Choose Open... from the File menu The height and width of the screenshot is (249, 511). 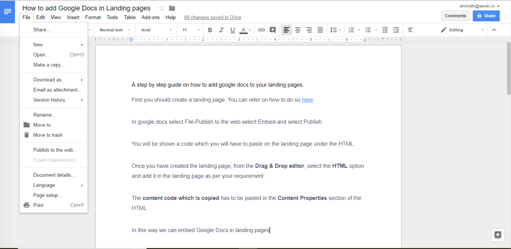pyautogui.click(x=54, y=54)
